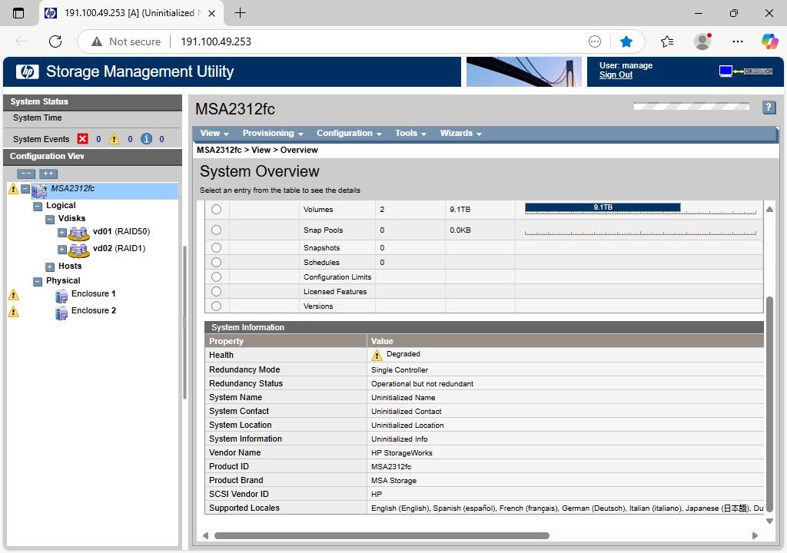Screen dimensions: 787x553
Task: Close the current browser tab
Action: 212,13
